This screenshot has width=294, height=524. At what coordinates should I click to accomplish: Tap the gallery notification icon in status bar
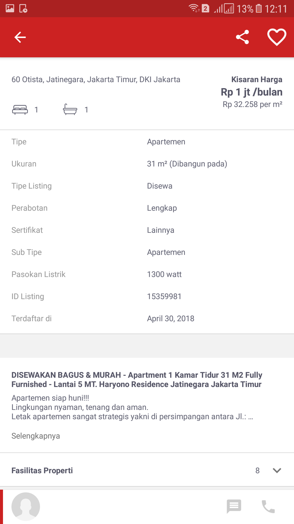point(10,8)
